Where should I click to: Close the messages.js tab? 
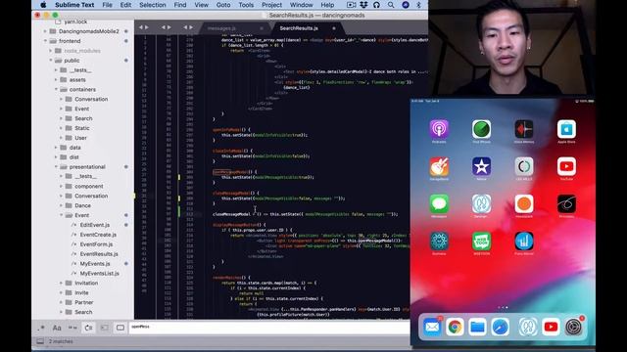pos(262,28)
